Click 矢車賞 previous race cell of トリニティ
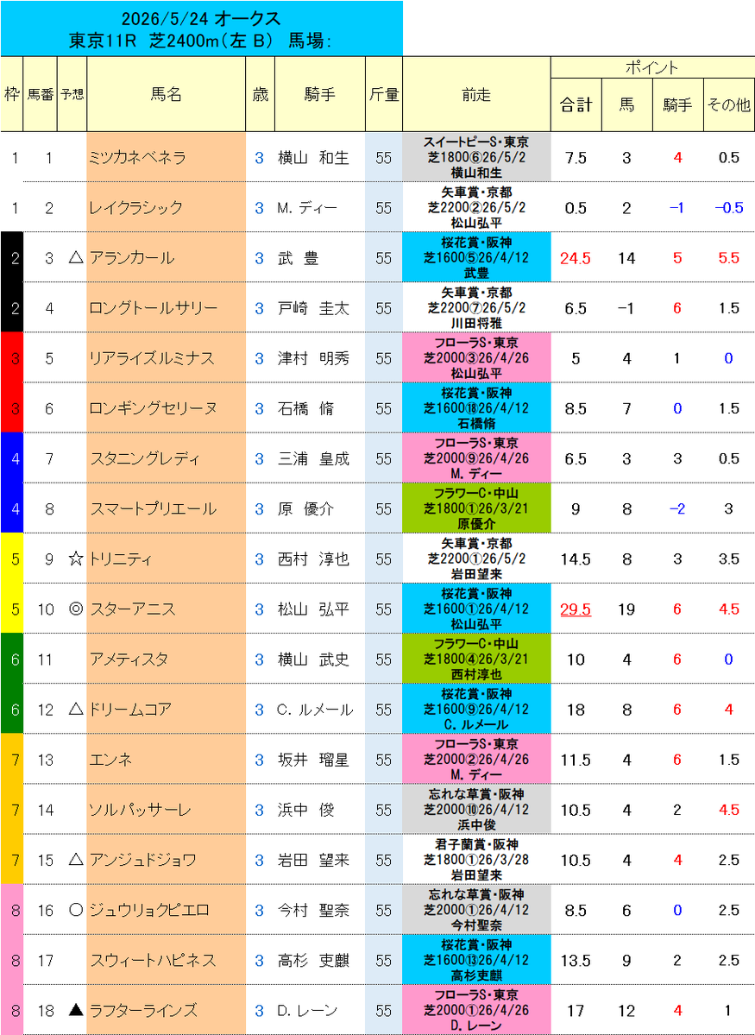Image resolution: width=755 pixels, height=1035 pixels. click(476, 559)
